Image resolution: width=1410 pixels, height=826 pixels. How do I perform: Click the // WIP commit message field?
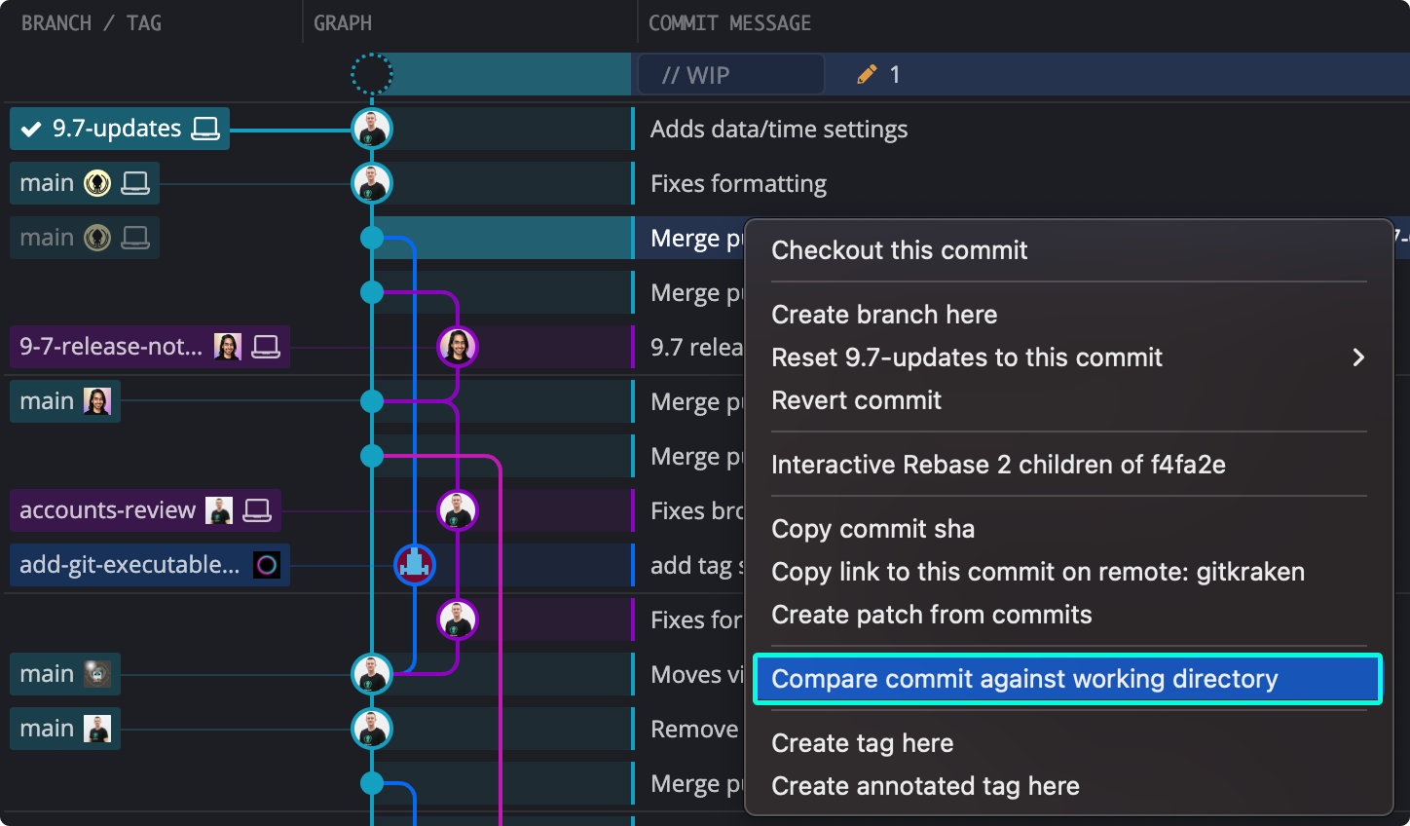point(730,75)
